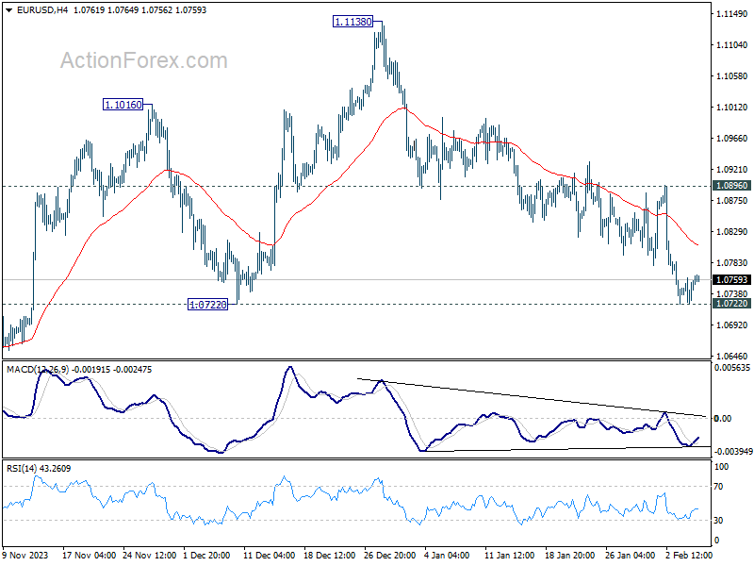The image size is (754, 566).
Task: Click the RSI 100 scale value
Action: [x=721, y=467]
